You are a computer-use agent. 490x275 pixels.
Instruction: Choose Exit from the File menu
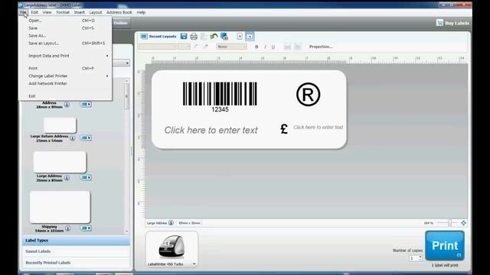click(x=65, y=96)
